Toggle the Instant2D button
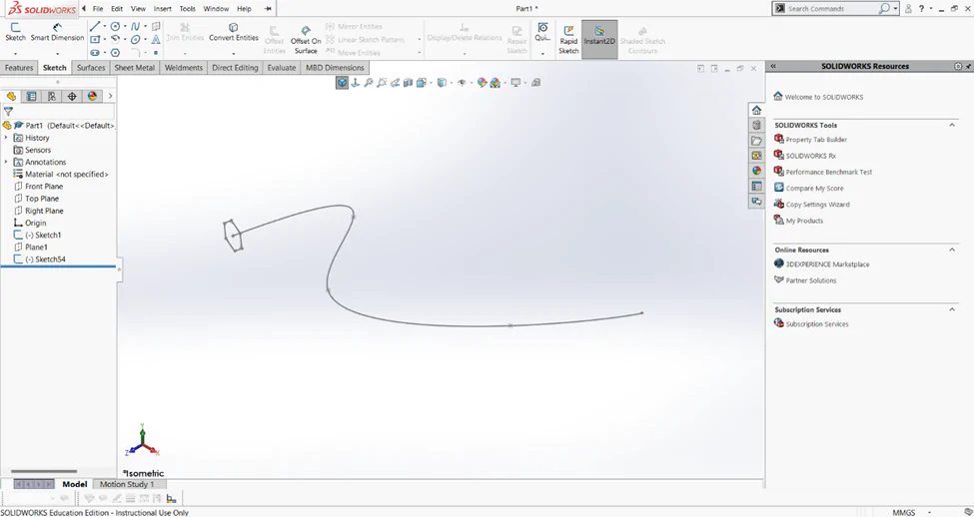The height and width of the screenshot is (517, 974). click(x=599, y=40)
